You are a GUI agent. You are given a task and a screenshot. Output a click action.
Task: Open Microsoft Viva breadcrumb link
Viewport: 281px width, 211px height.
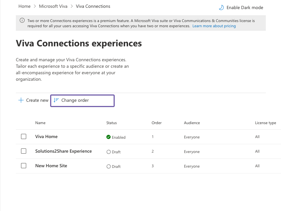[53, 6]
